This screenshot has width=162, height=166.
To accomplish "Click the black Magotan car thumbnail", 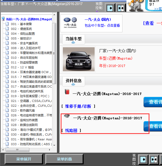I will (x=79, y=59).
